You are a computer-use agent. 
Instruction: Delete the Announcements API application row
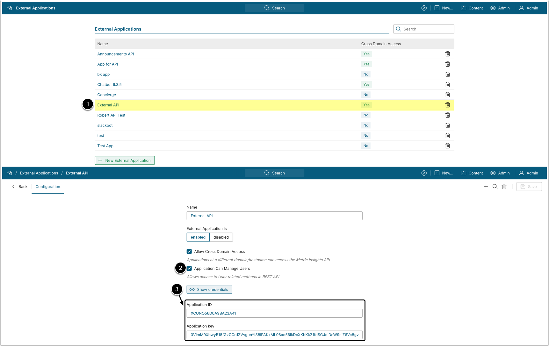coord(447,54)
